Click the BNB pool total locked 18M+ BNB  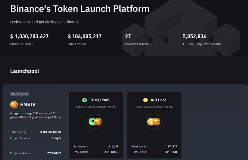tap(170, 152)
